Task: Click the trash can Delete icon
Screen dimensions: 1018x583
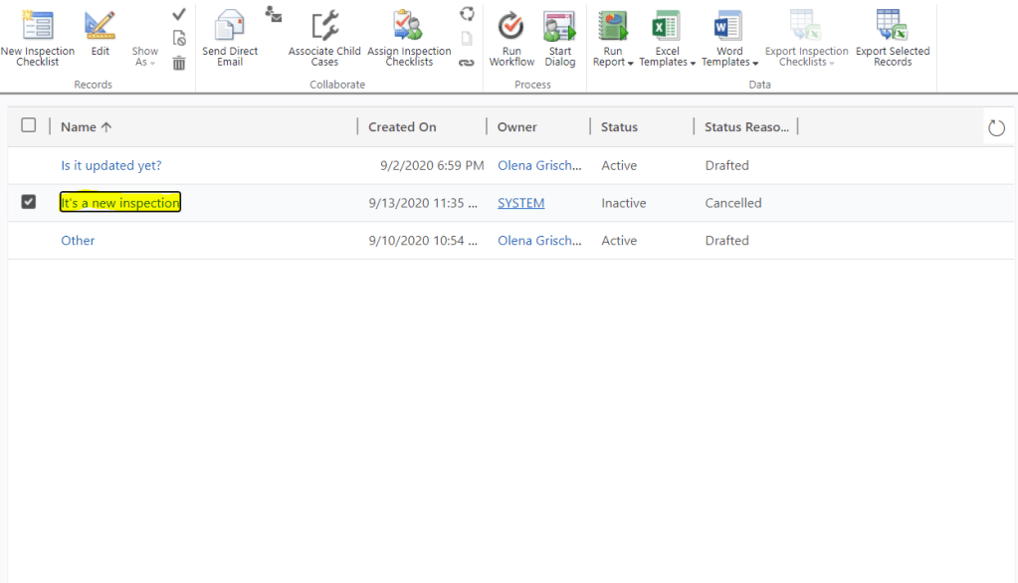Action: [179, 63]
